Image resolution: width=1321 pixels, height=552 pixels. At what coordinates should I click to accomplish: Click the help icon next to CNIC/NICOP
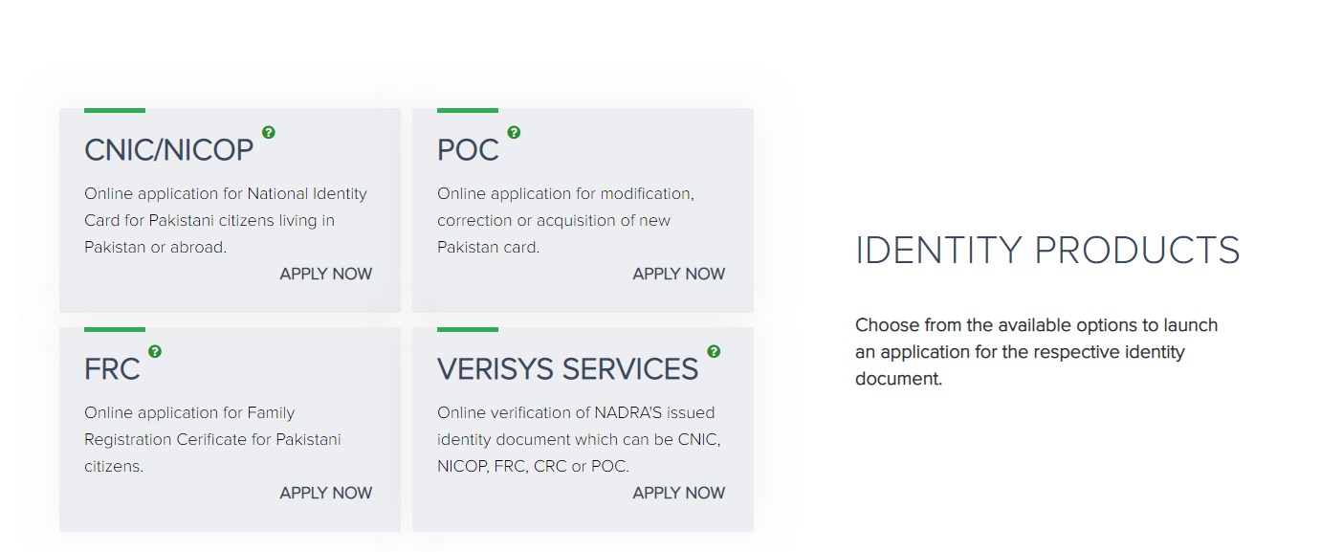pyautogui.click(x=269, y=132)
